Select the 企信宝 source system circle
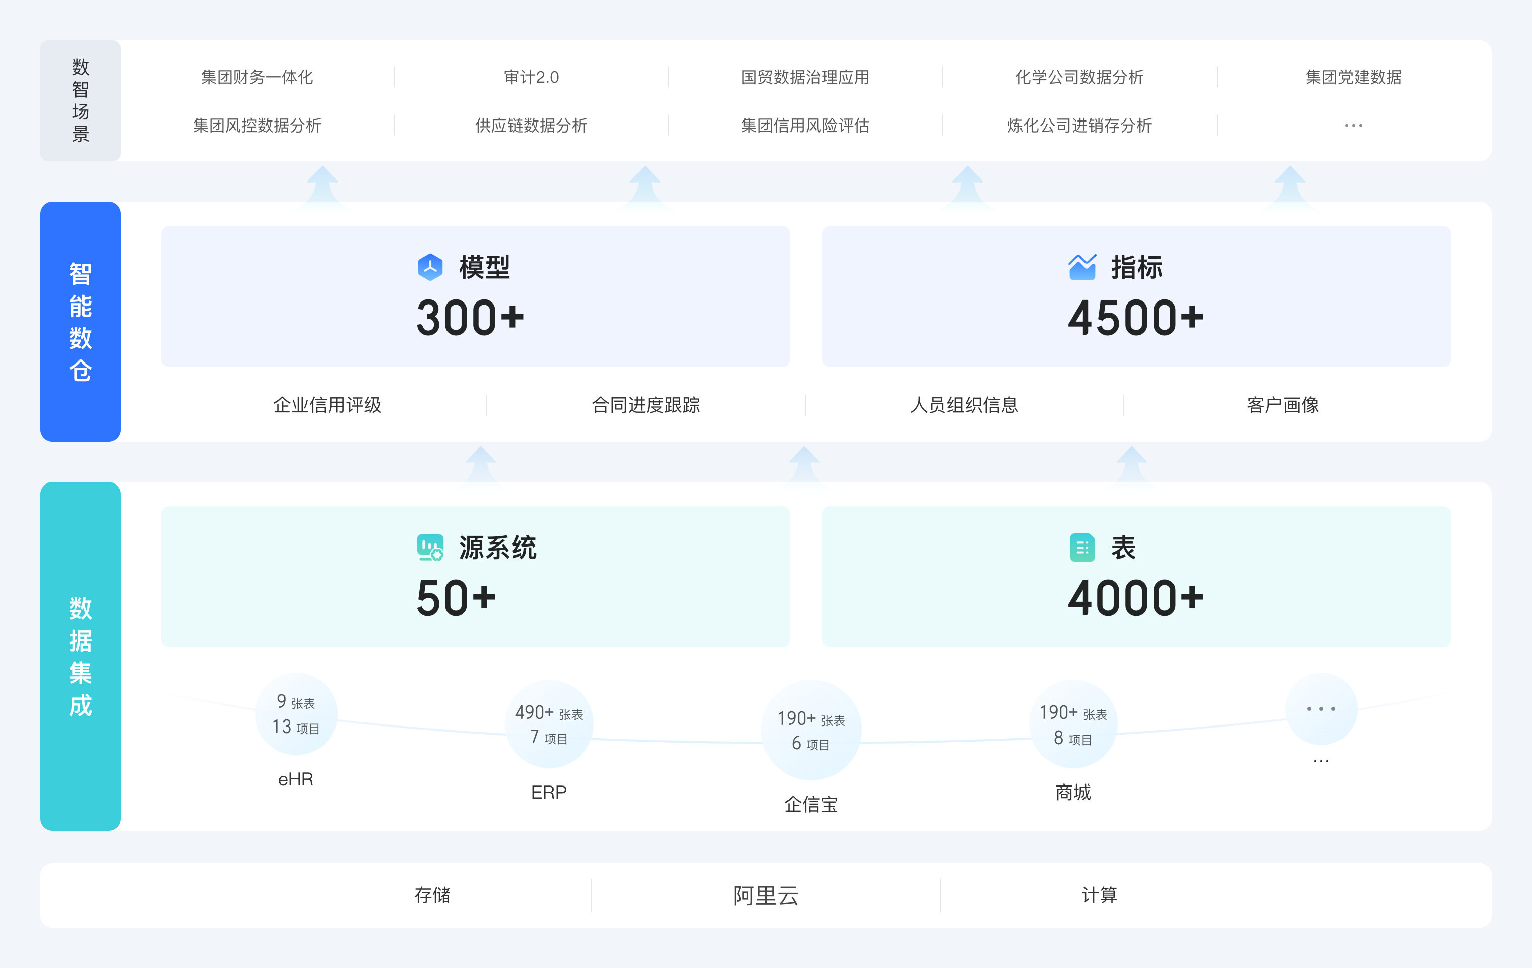The height and width of the screenshot is (968, 1532). click(x=810, y=730)
